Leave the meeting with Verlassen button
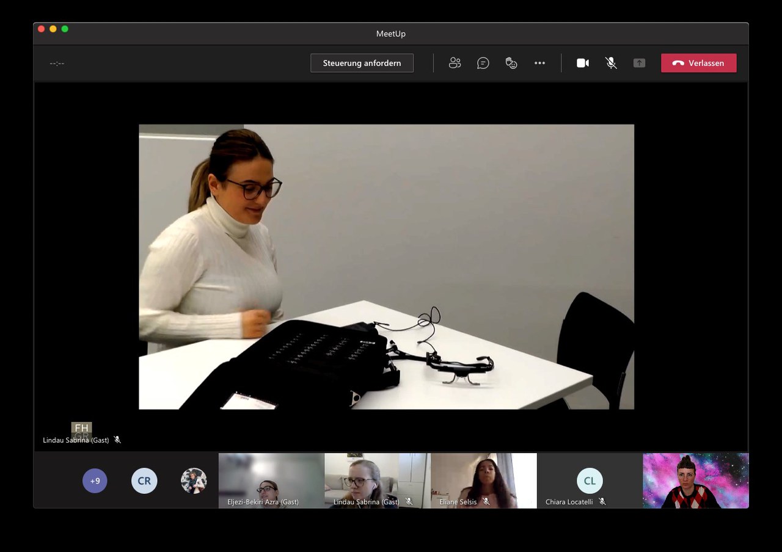Image resolution: width=782 pixels, height=552 pixels. coord(698,63)
